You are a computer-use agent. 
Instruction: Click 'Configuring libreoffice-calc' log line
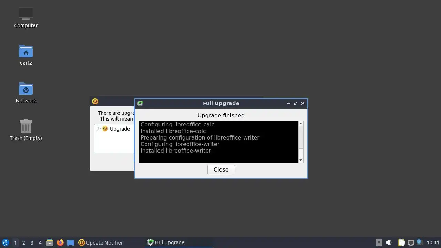(x=177, y=124)
